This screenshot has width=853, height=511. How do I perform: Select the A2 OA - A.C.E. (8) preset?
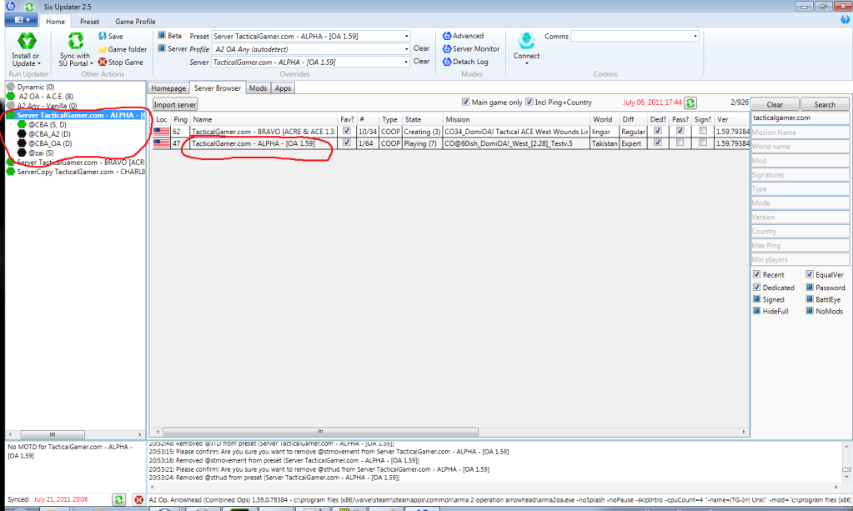click(46, 96)
